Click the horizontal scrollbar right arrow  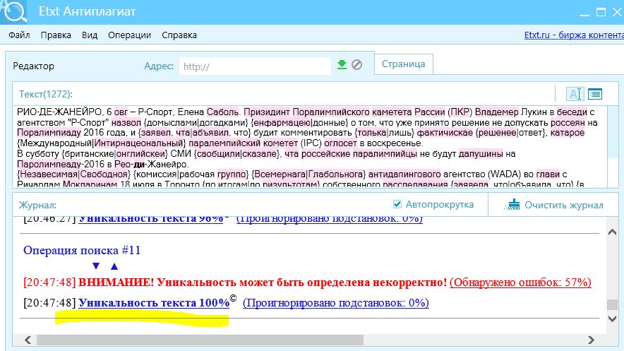tap(591, 340)
